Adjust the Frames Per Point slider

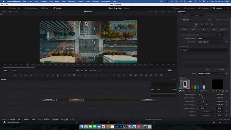coord(206,35)
